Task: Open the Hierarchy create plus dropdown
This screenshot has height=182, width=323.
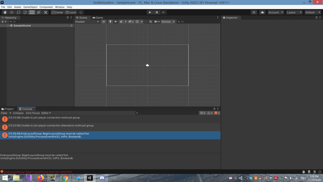Action: point(4,22)
